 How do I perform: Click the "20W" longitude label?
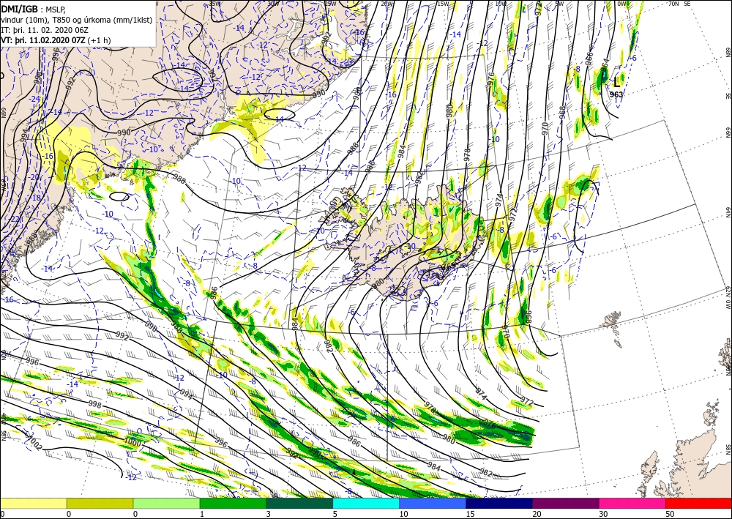(x=386, y=4)
